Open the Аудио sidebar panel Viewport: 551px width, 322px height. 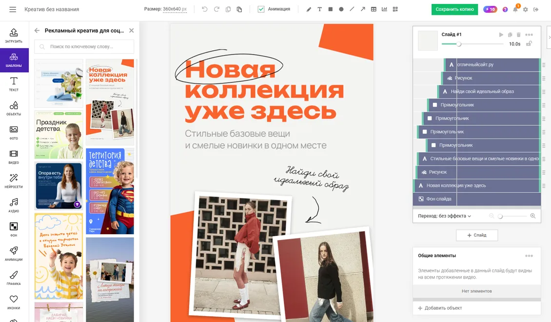coord(14,205)
